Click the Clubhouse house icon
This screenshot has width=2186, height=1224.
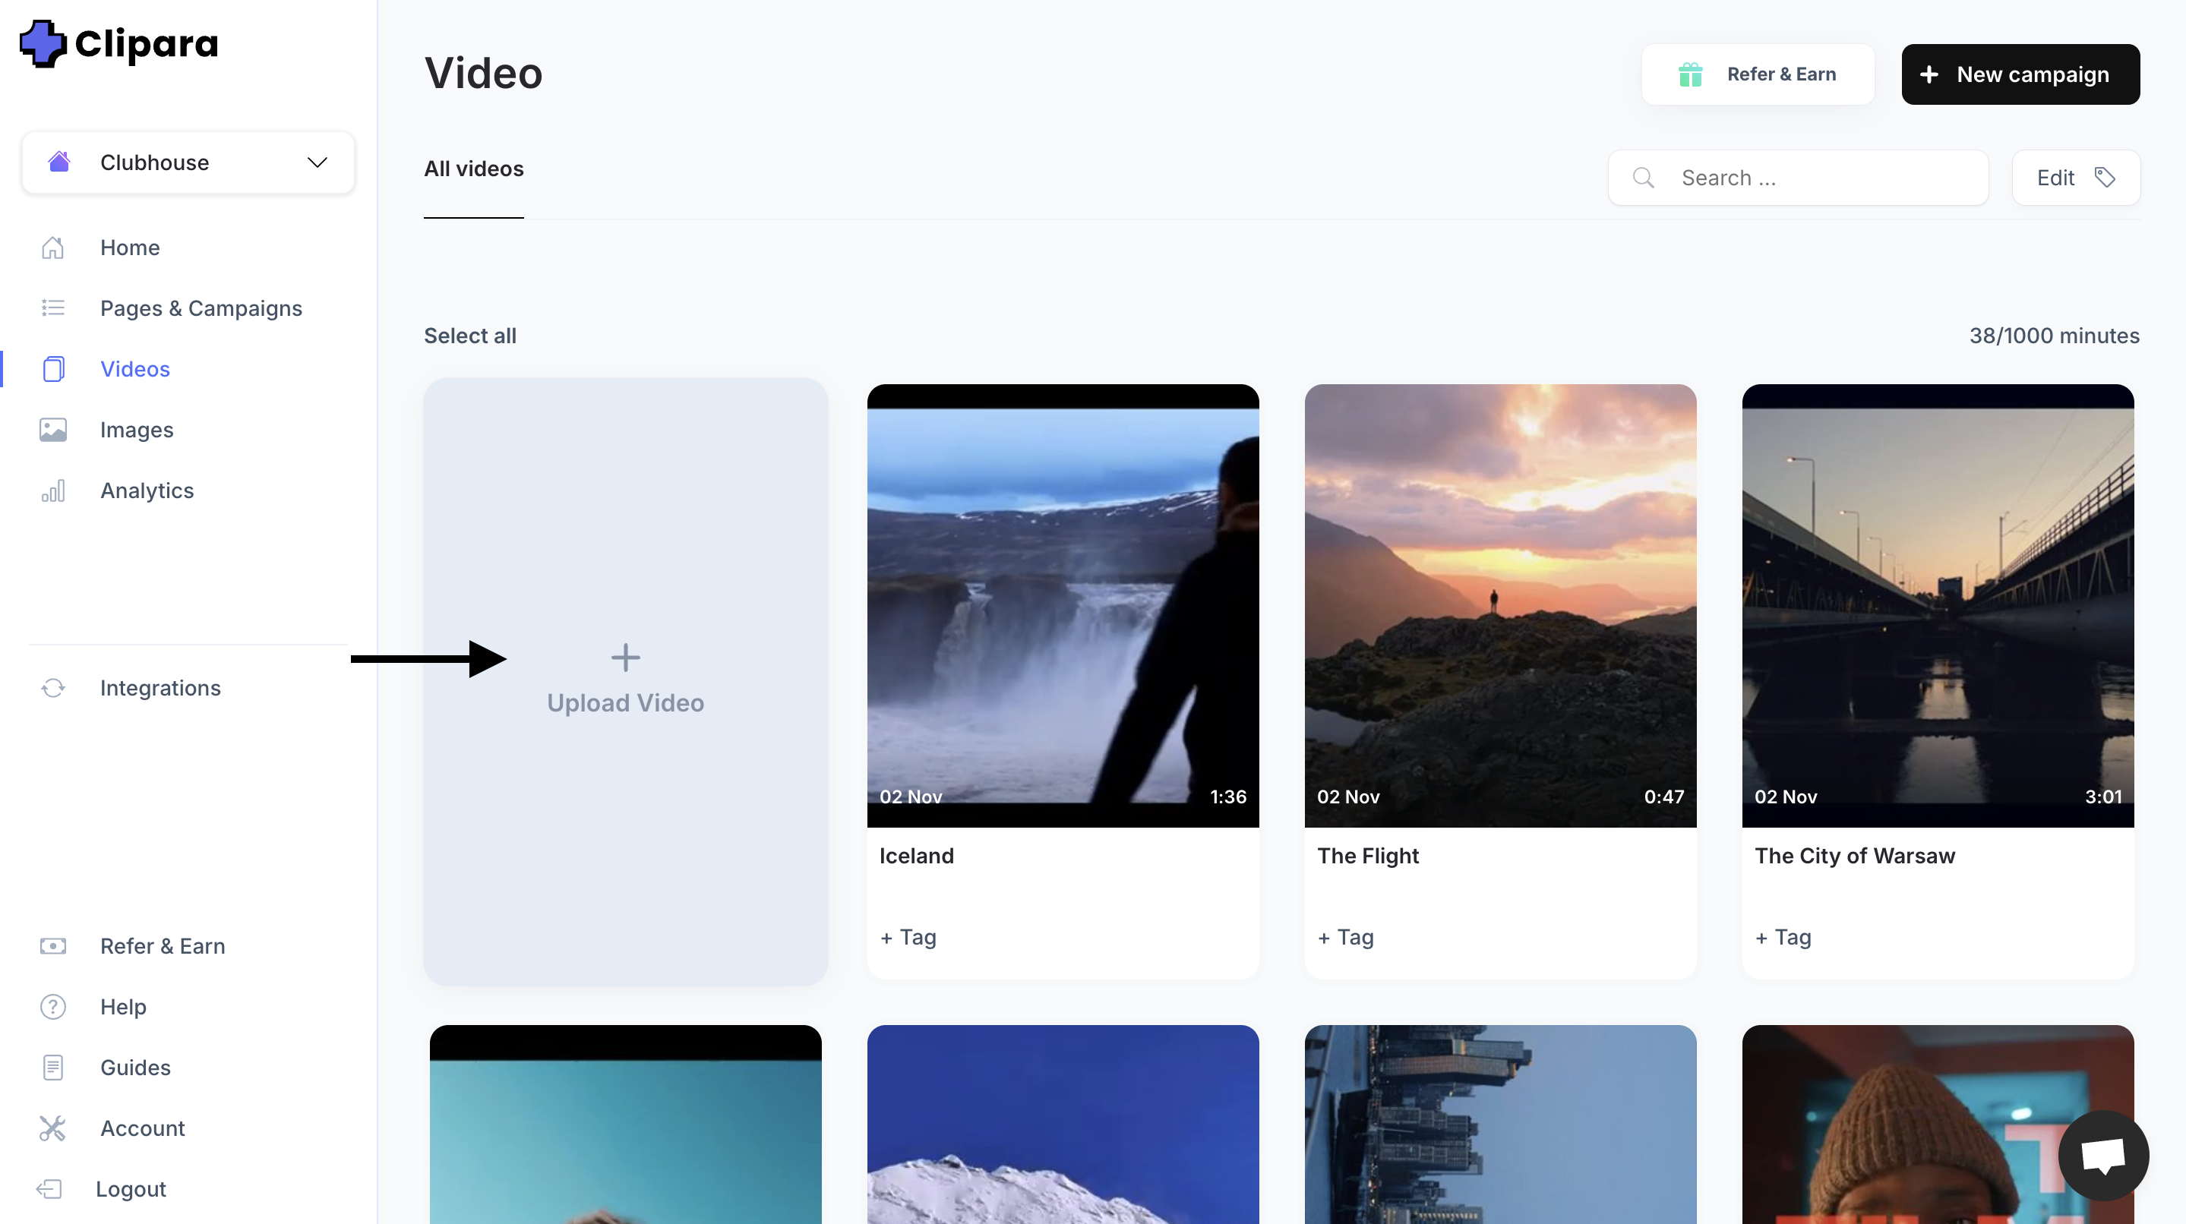pyautogui.click(x=58, y=161)
